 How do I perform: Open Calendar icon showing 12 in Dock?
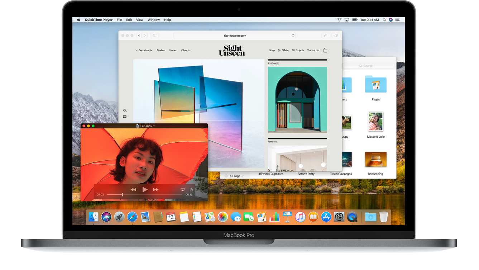tap(171, 217)
